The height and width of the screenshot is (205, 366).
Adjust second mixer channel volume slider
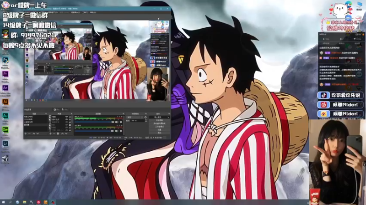94,131
